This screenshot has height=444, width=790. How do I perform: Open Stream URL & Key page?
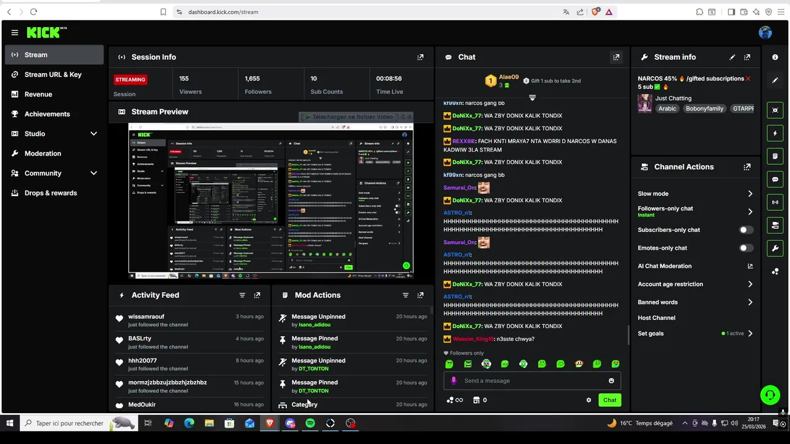click(54, 75)
